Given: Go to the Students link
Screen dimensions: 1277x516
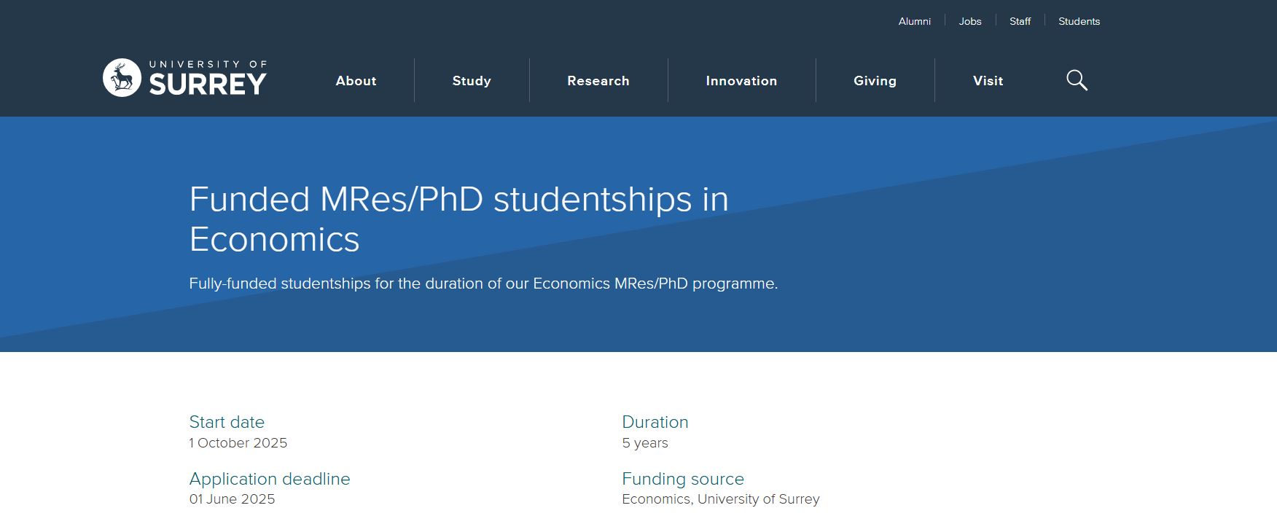Looking at the screenshot, I should point(1079,21).
